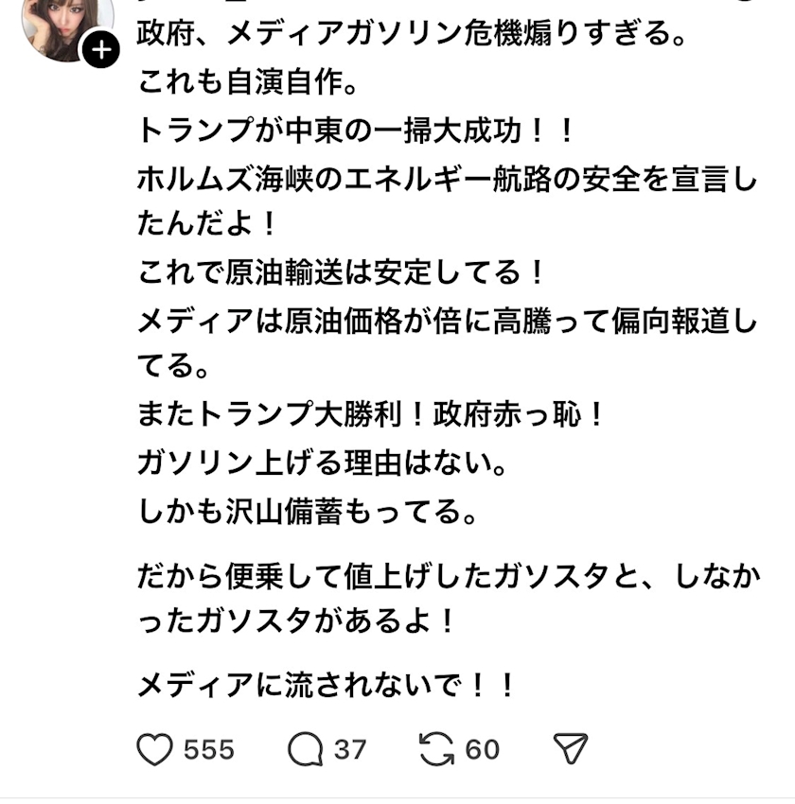Click the line starting with メディアは原油価格
This screenshot has height=804, width=795.
pyautogui.click(x=447, y=320)
